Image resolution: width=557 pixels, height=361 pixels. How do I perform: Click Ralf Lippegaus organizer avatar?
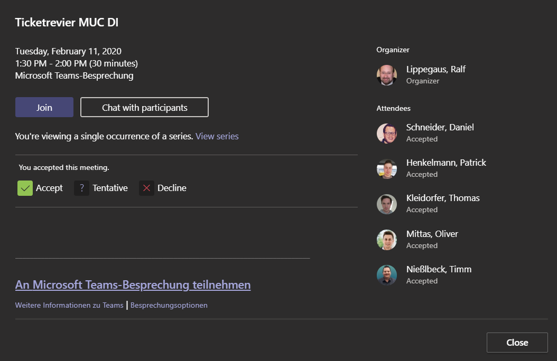point(386,75)
